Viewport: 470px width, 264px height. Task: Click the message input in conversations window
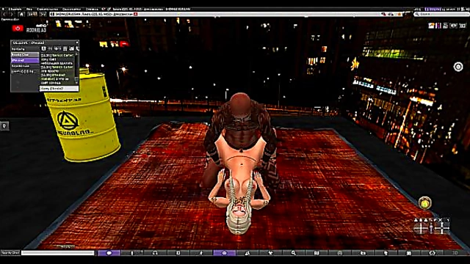point(59,89)
